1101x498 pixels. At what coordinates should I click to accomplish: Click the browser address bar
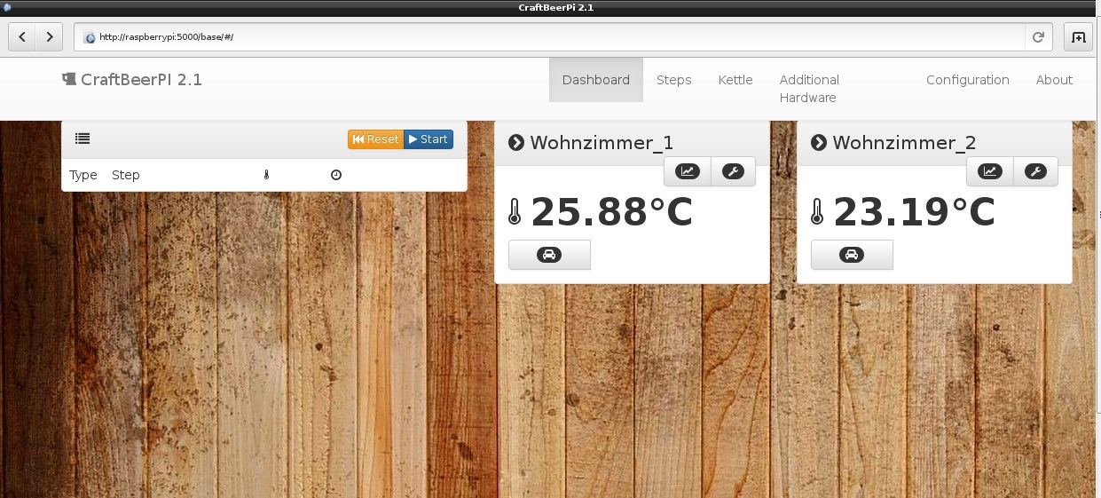click(550, 37)
